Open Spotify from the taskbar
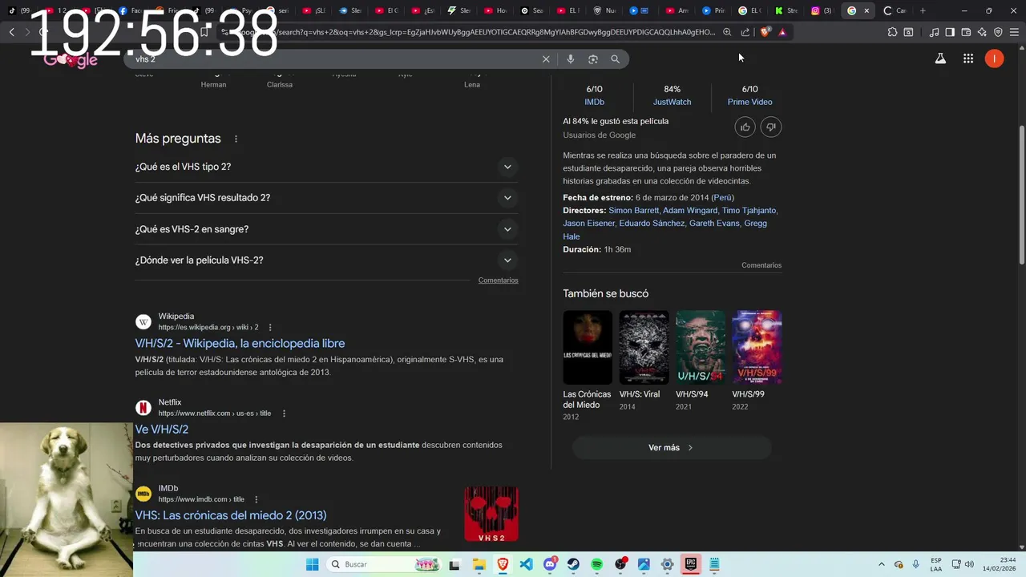The width and height of the screenshot is (1026, 577). click(596, 564)
